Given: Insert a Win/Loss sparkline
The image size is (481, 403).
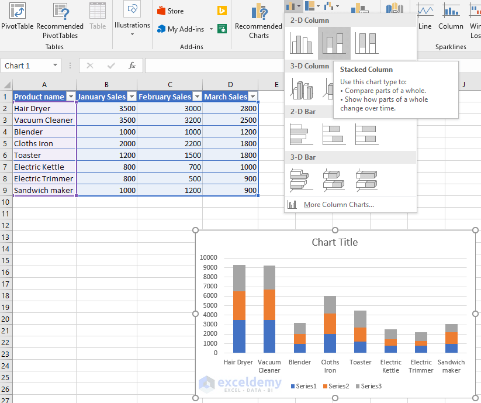Looking at the screenshot, I should [x=475, y=21].
